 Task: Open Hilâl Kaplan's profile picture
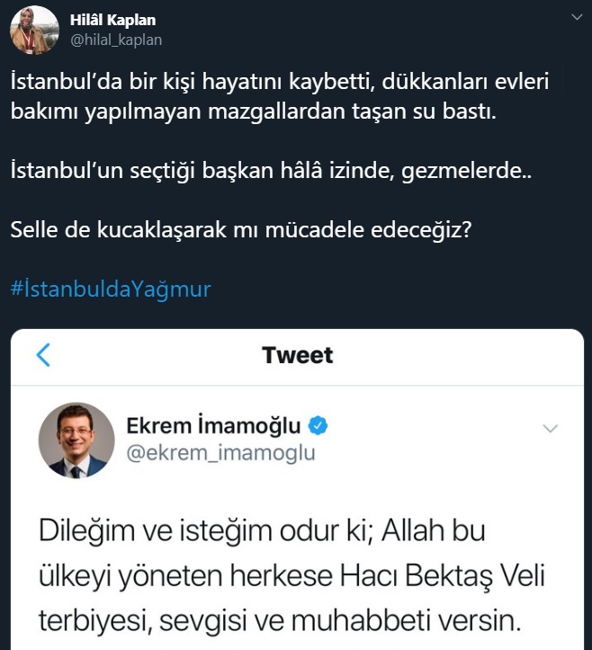tap(35, 30)
